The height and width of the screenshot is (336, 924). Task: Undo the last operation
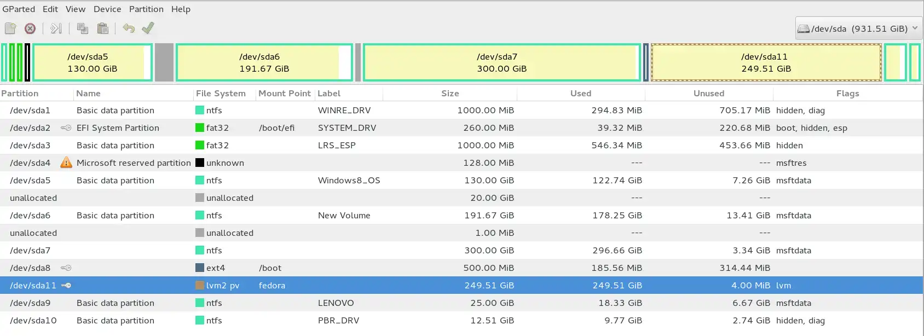pyautogui.click(x=129, y=28)
